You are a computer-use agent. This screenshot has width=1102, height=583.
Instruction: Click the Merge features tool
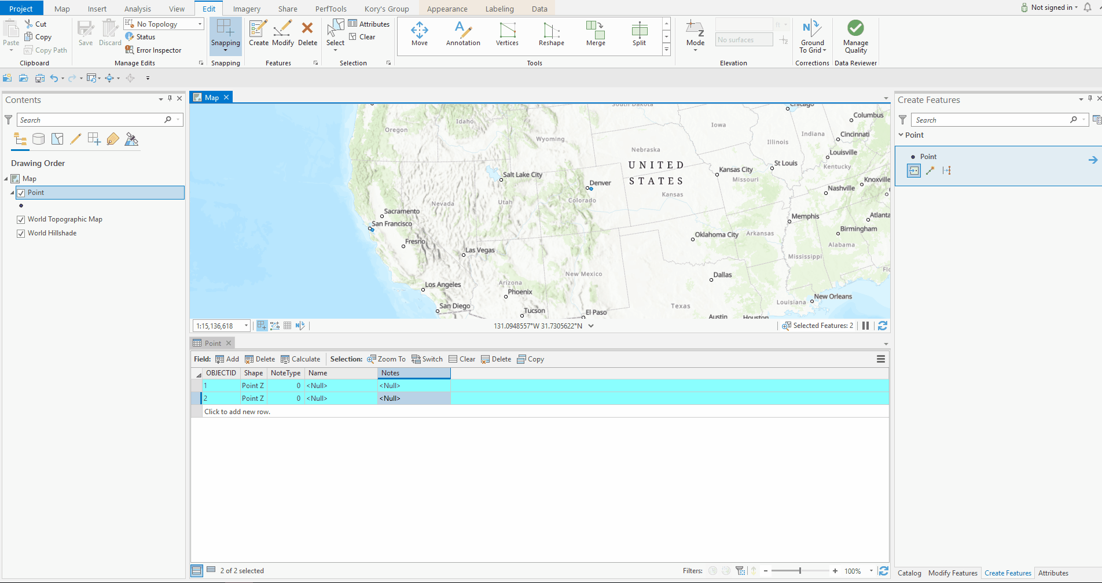[595, 34]
